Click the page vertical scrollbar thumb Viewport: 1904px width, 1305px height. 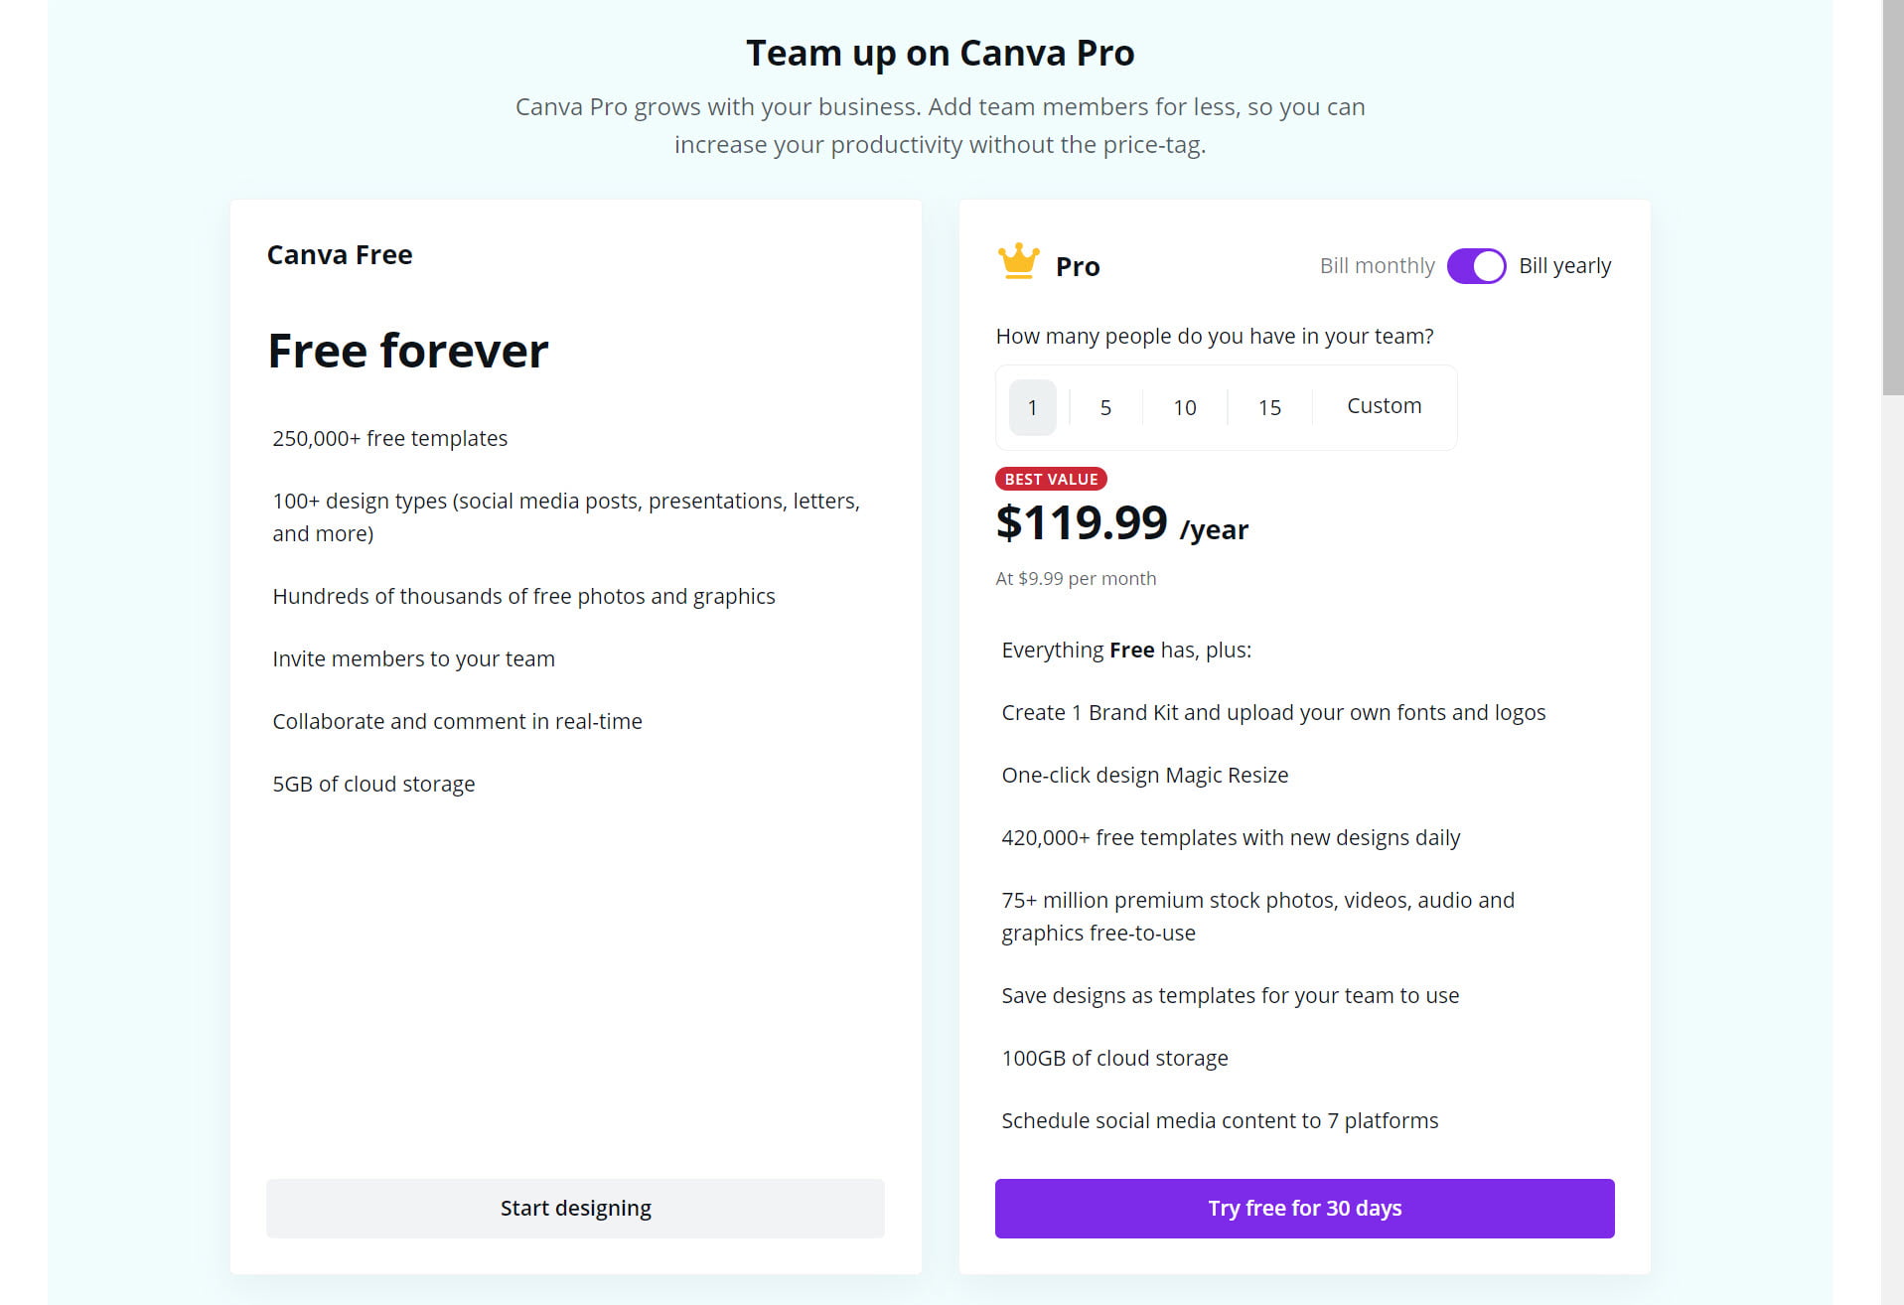pos(1892,199)
